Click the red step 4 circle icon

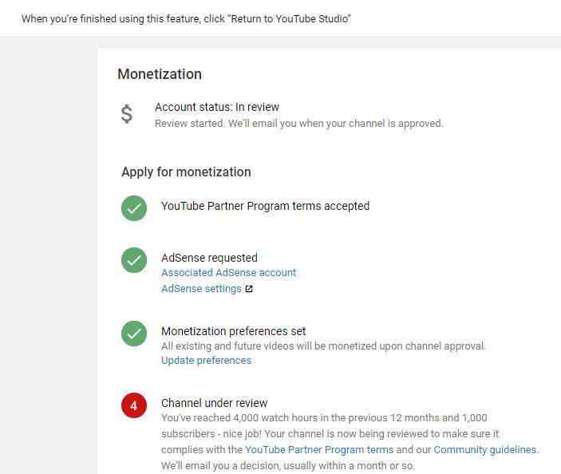[134, 405]
